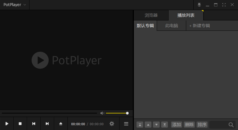Screen dimensions: 238x130
Task: Stop playback with the stop button
Action: (x=20, y=124)
